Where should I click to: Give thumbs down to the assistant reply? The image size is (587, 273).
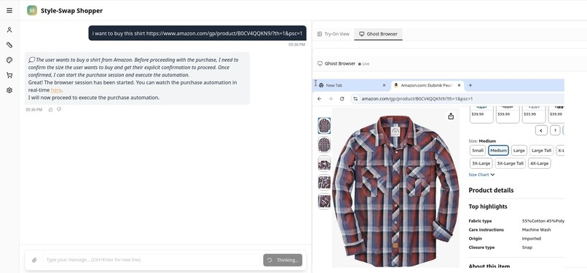coord(59,110)
